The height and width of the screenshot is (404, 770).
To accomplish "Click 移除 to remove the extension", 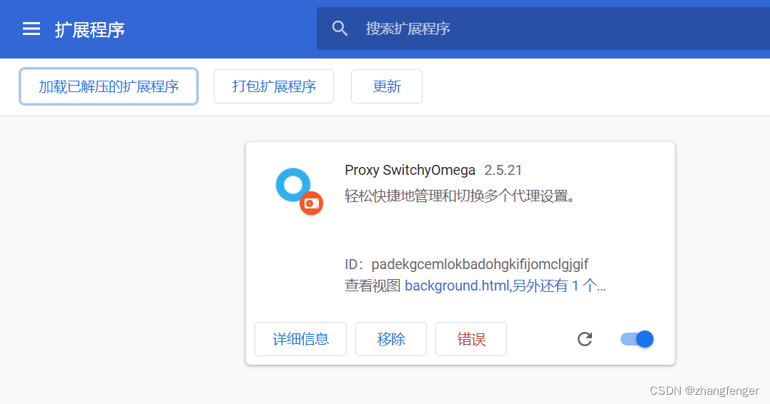I will click(391, 339).
